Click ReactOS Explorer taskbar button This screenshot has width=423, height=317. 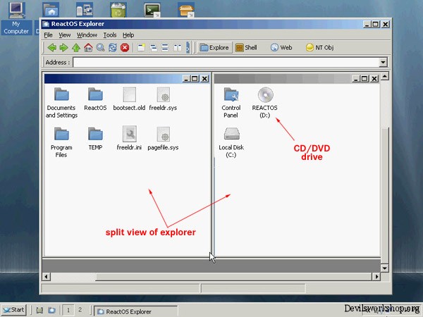pos(135,311)
